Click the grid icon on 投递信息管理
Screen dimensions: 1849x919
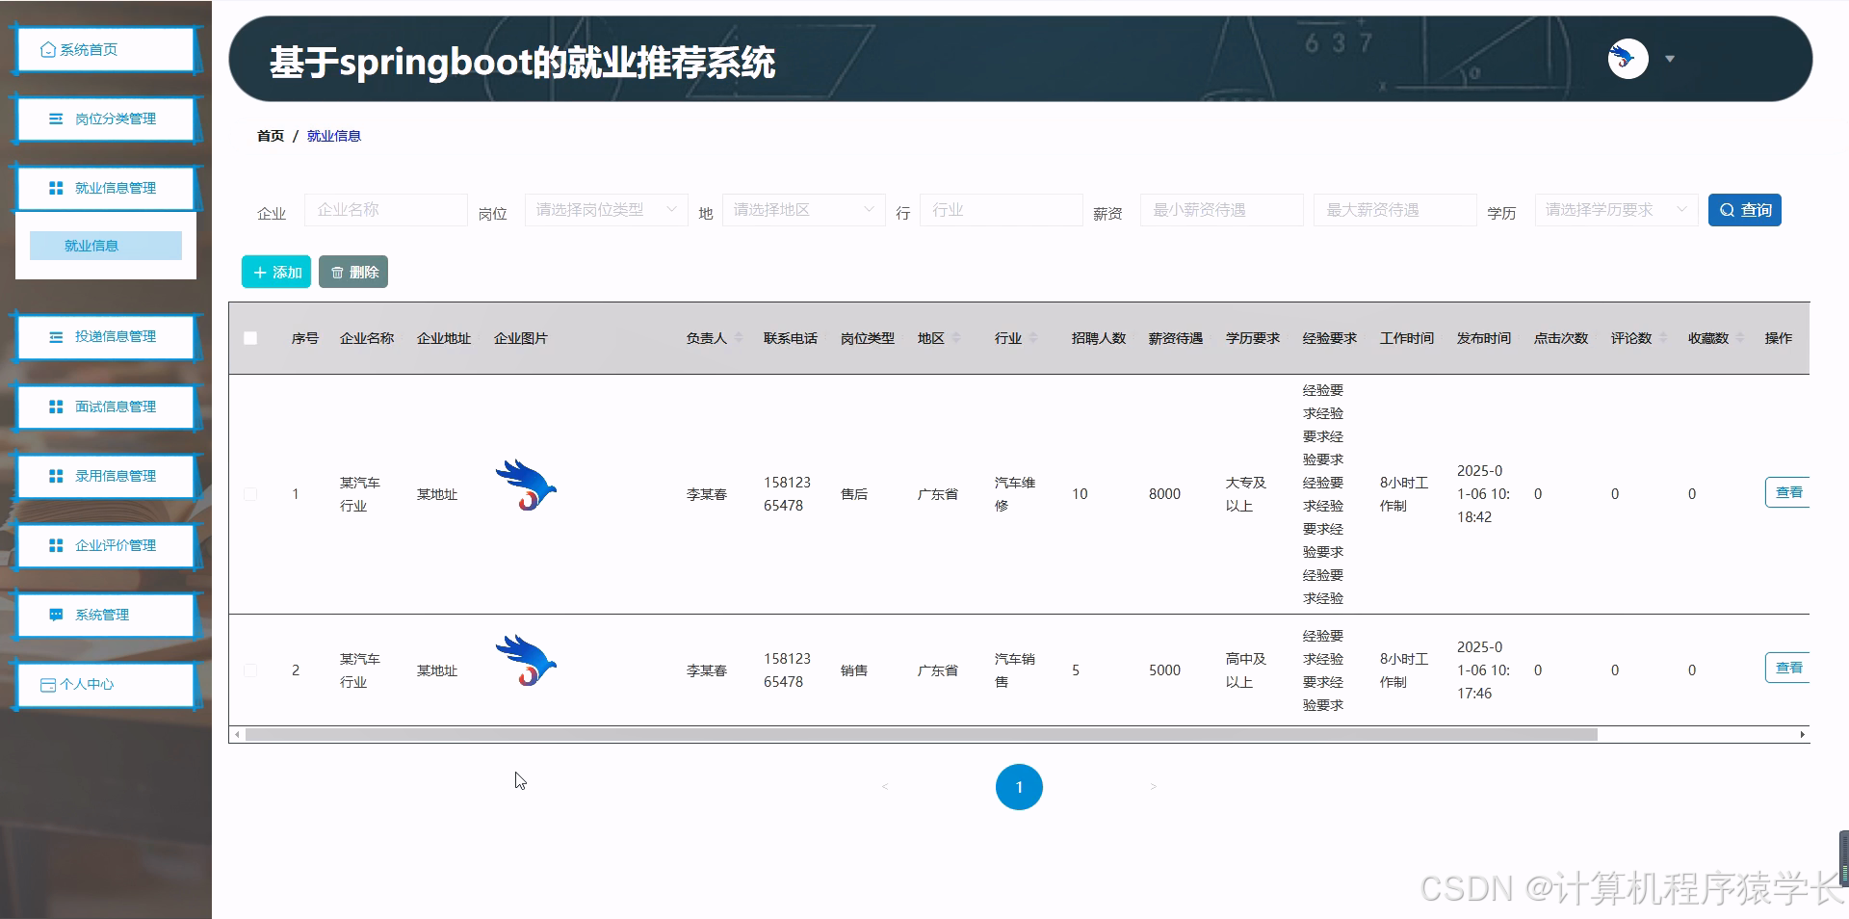(54, 337)
